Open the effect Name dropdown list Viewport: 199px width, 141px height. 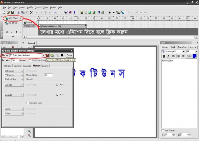43,56
